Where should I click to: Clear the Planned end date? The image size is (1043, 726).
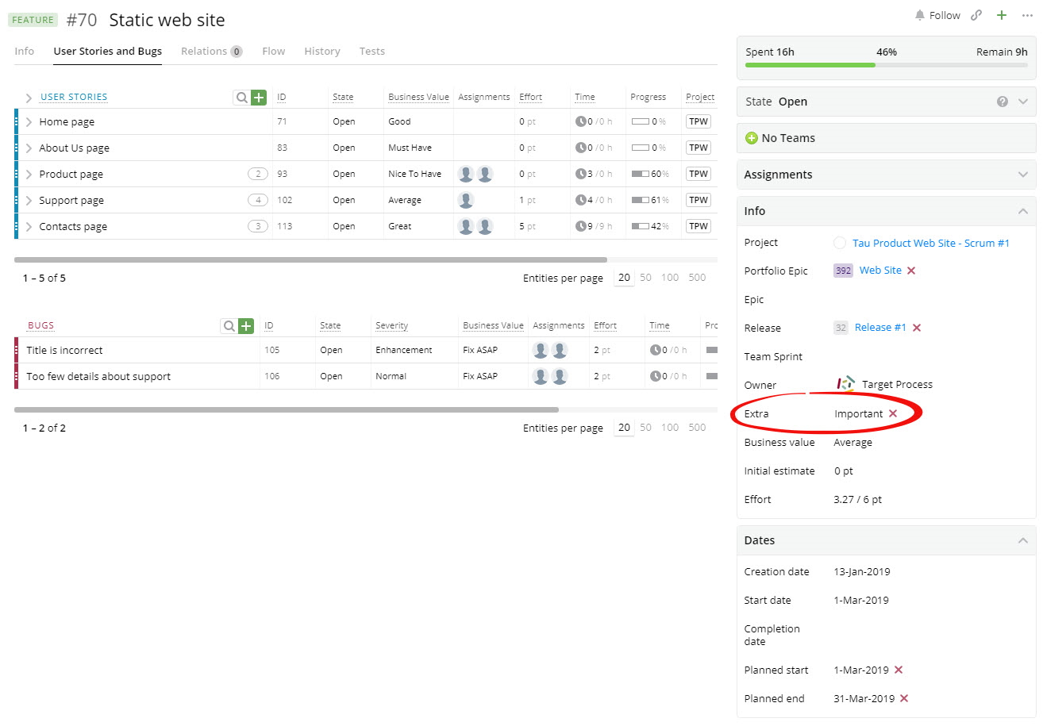904,698
